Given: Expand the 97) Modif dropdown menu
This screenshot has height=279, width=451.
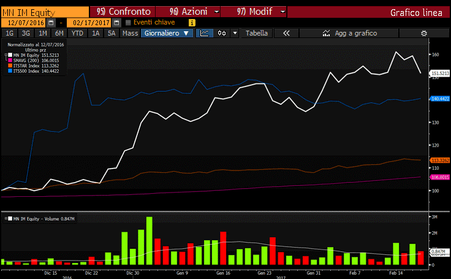Looking at the screenshot, I should [281, 12].
